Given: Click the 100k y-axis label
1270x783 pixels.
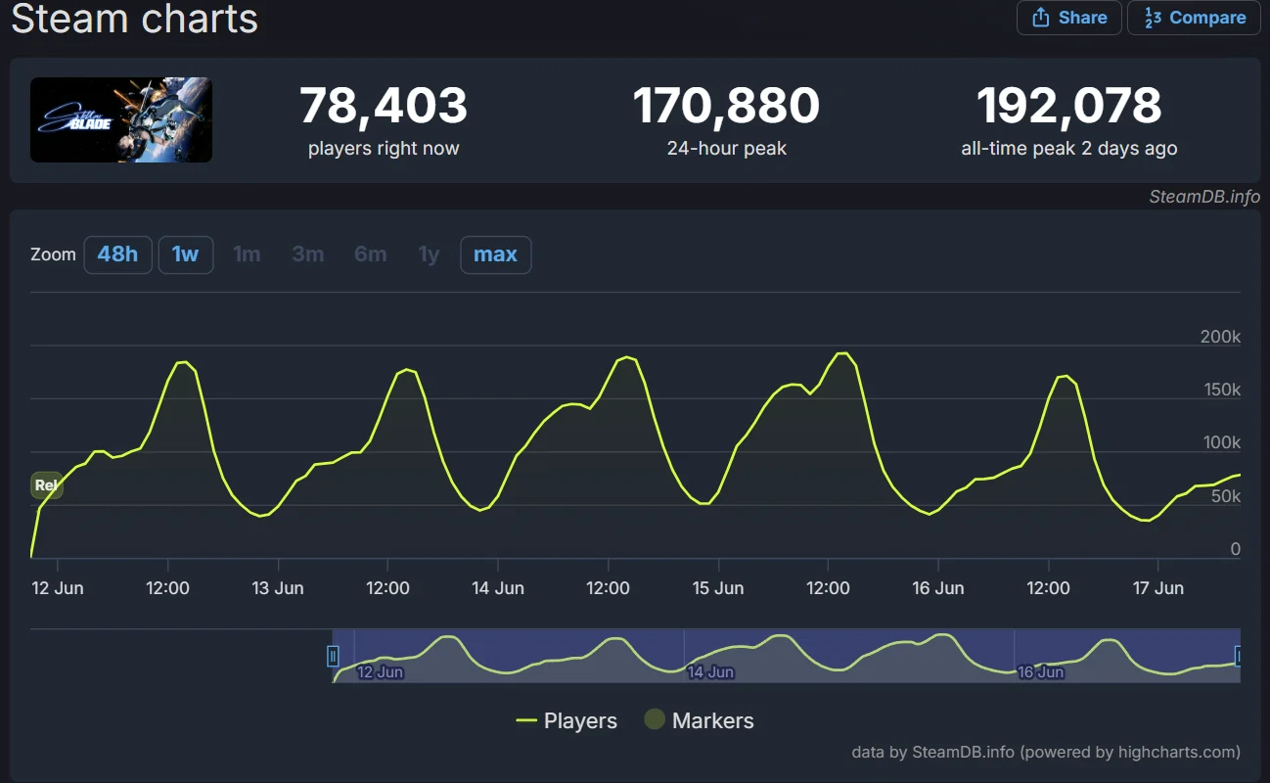Looking at the screenshot, I should (1220, 442).
